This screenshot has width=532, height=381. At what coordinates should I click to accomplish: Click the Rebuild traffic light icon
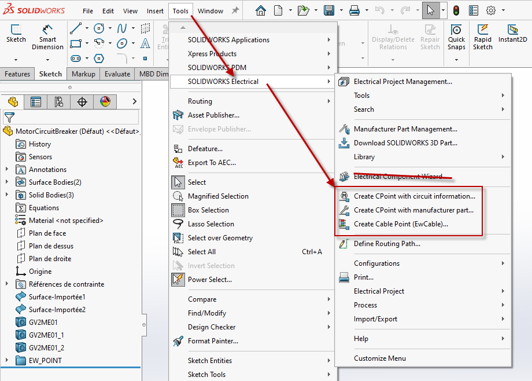[x=456, y=10]
